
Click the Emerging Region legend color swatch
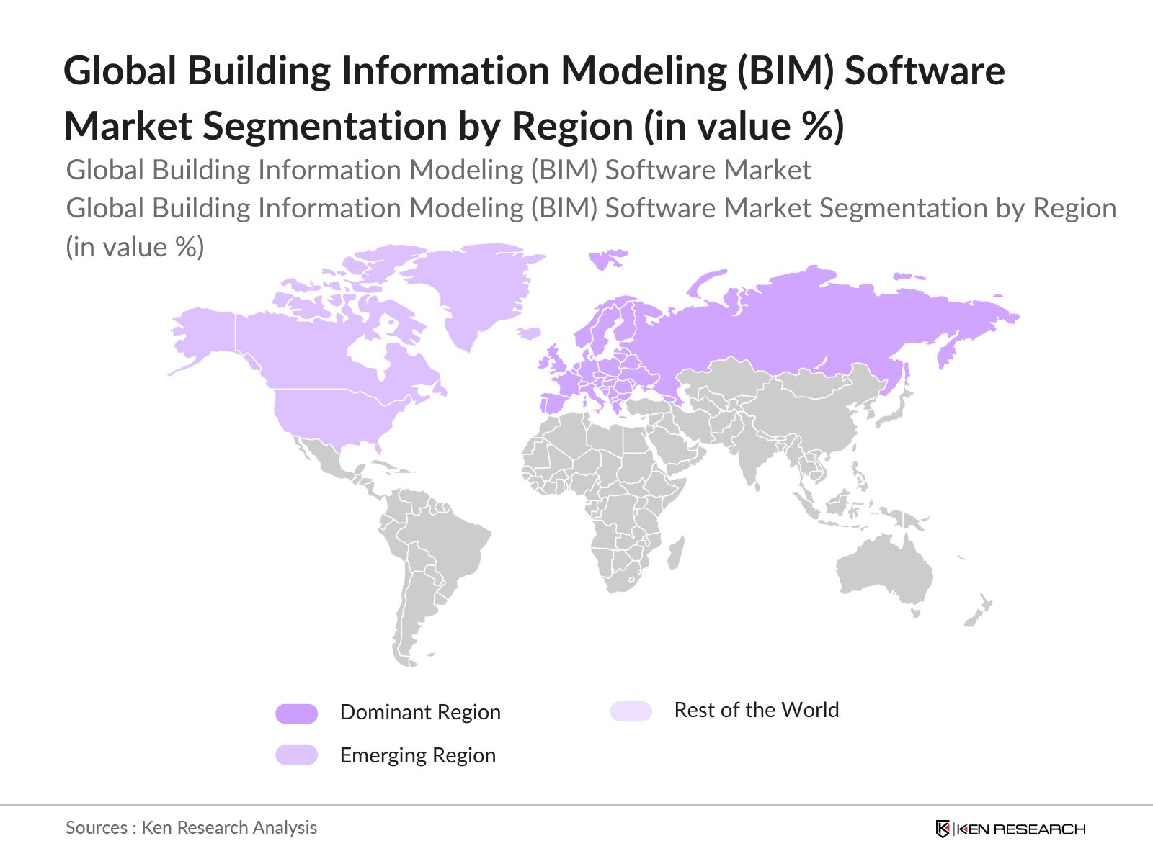296,755
